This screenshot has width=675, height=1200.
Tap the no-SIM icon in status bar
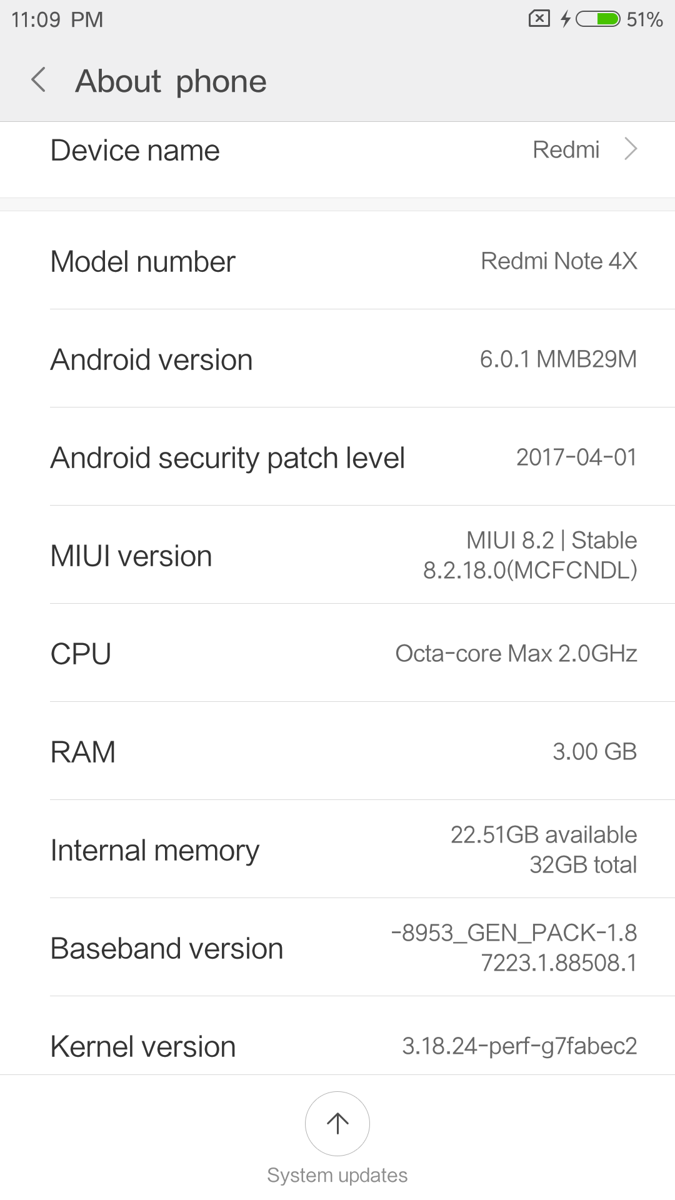coord(539,19)
